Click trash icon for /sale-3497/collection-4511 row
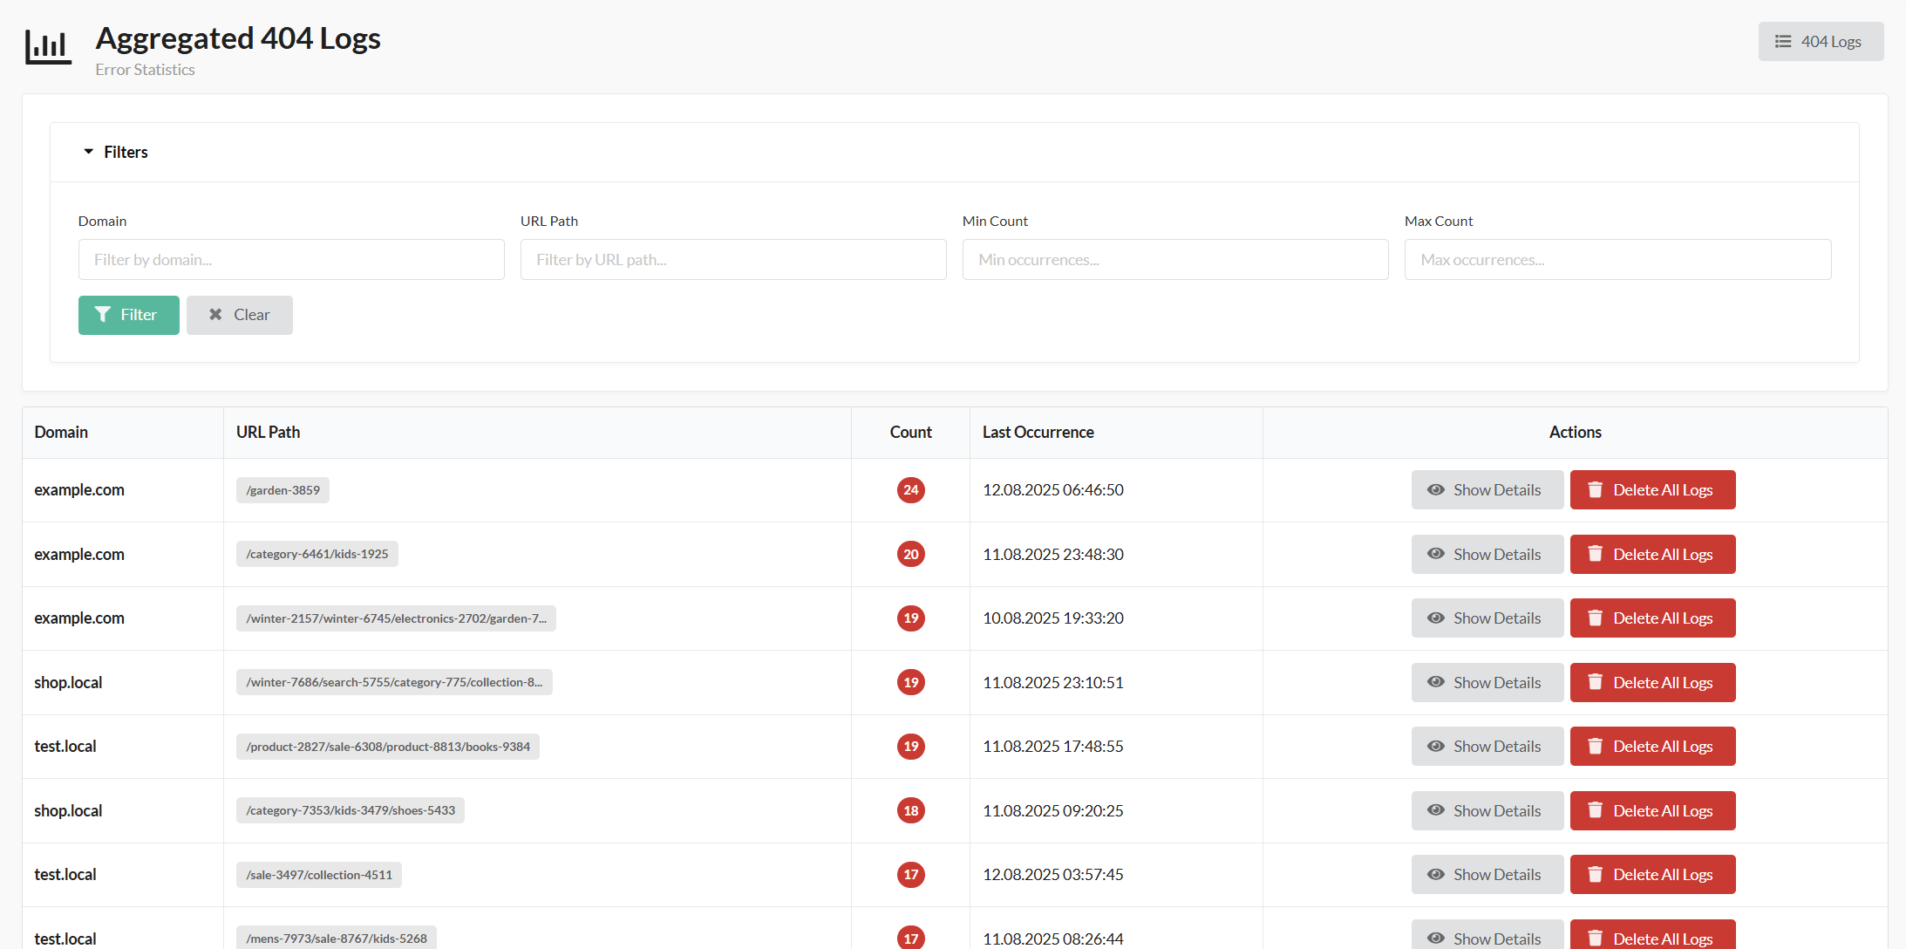 1595,875
